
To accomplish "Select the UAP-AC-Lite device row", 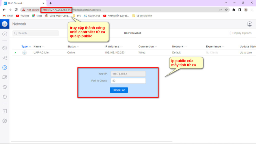I will tap(41, 52).
